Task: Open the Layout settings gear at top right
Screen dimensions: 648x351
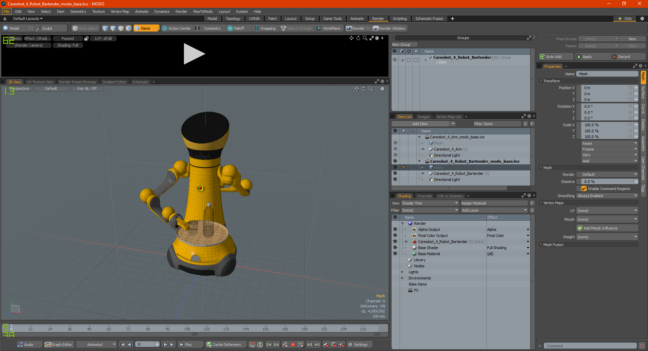Action: 642,19
